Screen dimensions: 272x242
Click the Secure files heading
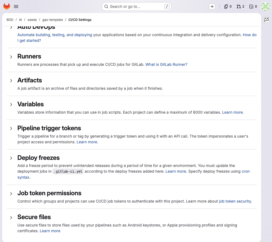pos(34,217)
